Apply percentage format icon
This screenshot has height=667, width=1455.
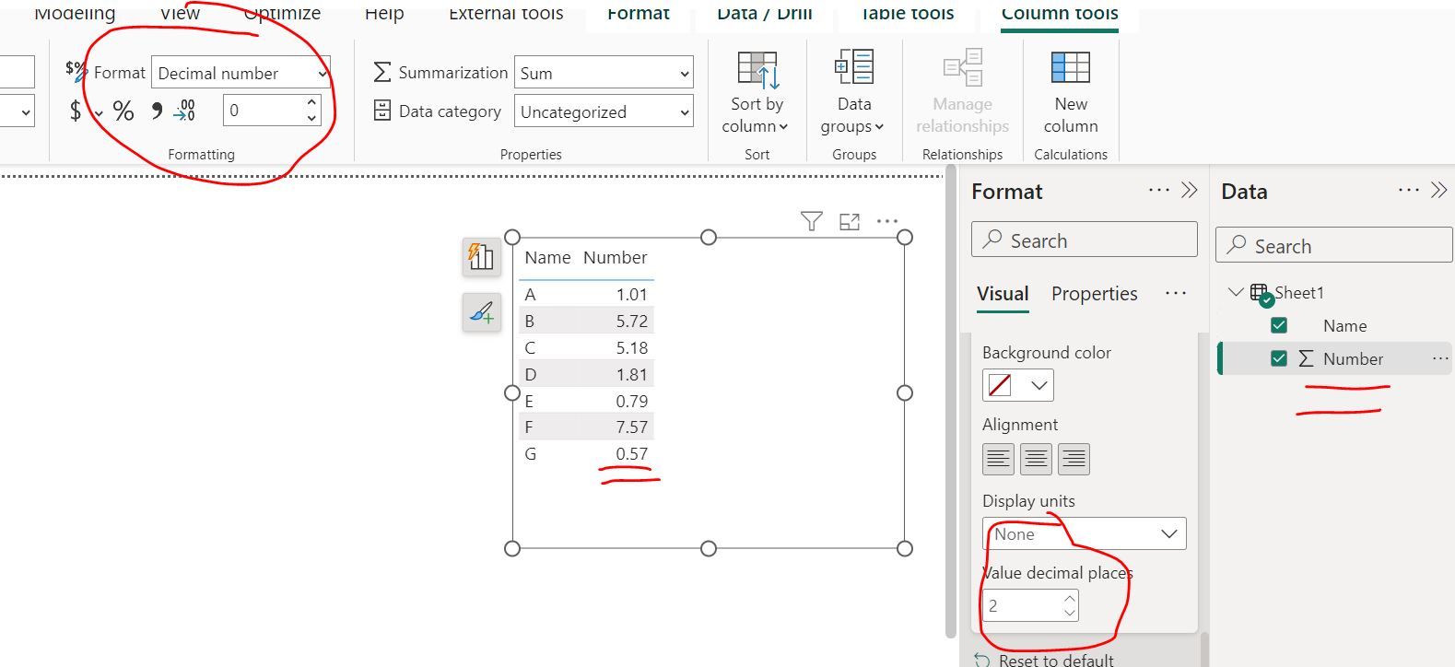(123, 111)
